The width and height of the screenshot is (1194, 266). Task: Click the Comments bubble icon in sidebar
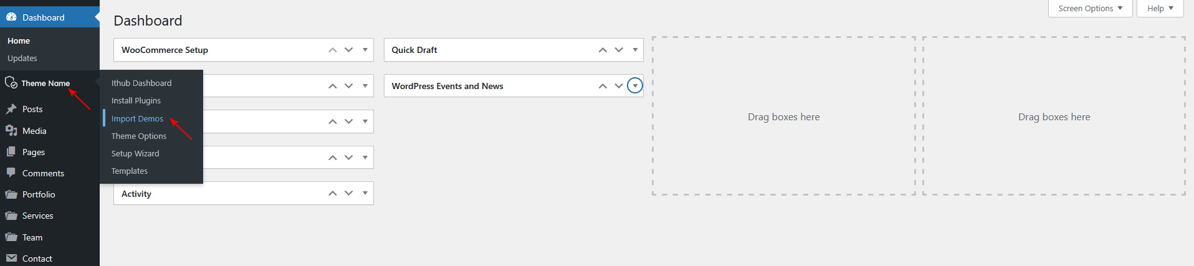click(11, 173)
